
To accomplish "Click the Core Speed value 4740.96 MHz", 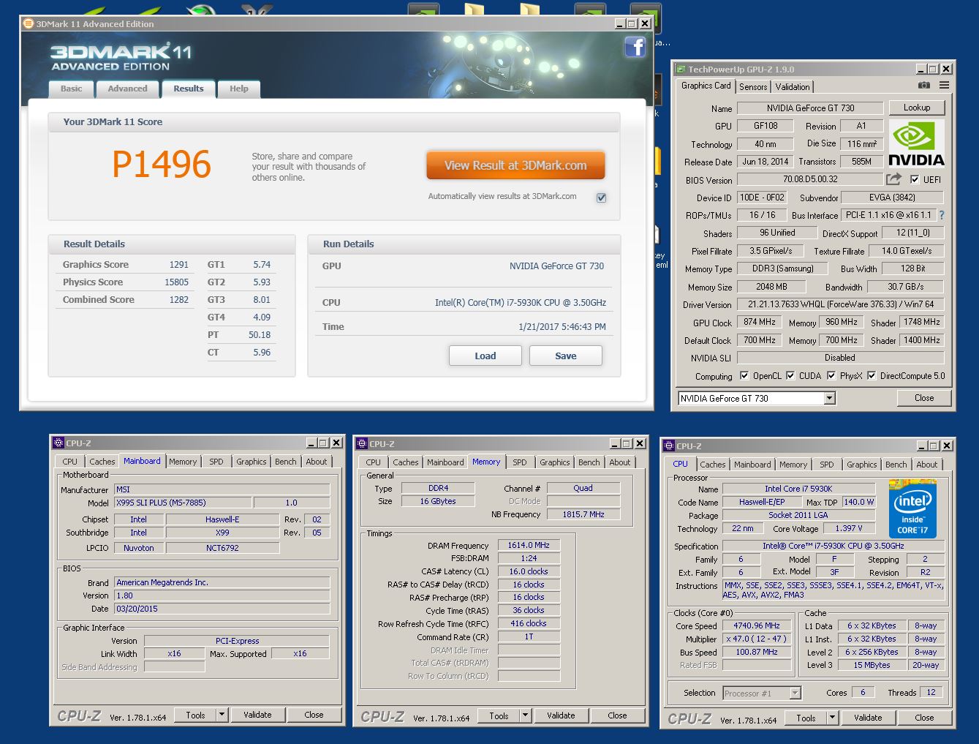I will click(757, 625).
